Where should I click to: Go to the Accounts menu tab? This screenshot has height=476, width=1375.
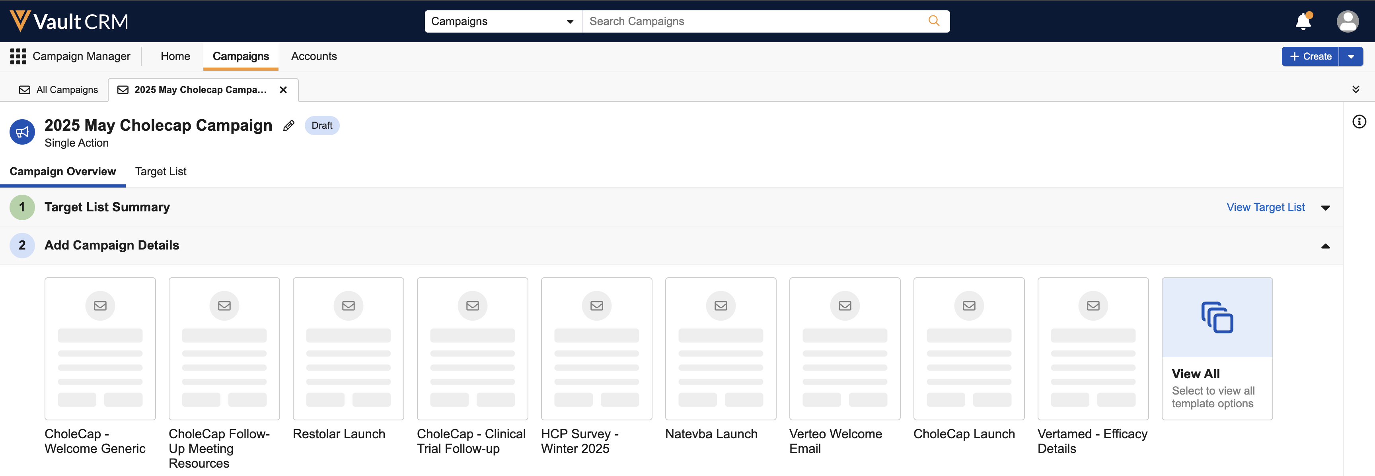(314, 56)
